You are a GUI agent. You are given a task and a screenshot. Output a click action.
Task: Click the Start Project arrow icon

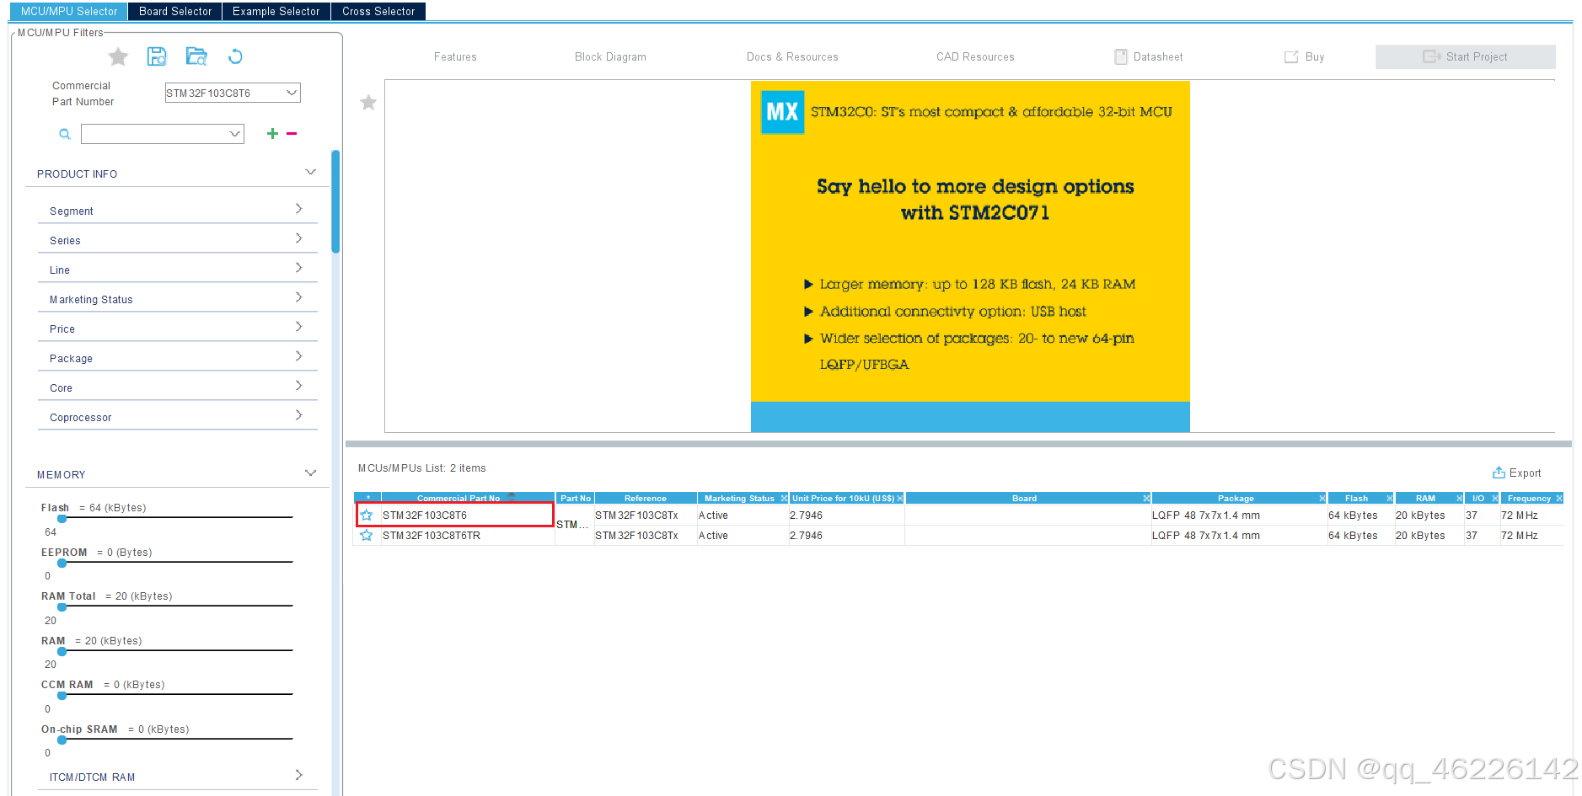1432,56
